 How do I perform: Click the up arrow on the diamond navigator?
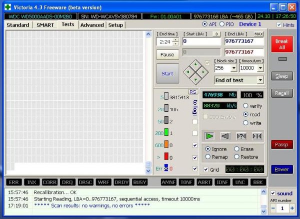[x=195, y=64]
